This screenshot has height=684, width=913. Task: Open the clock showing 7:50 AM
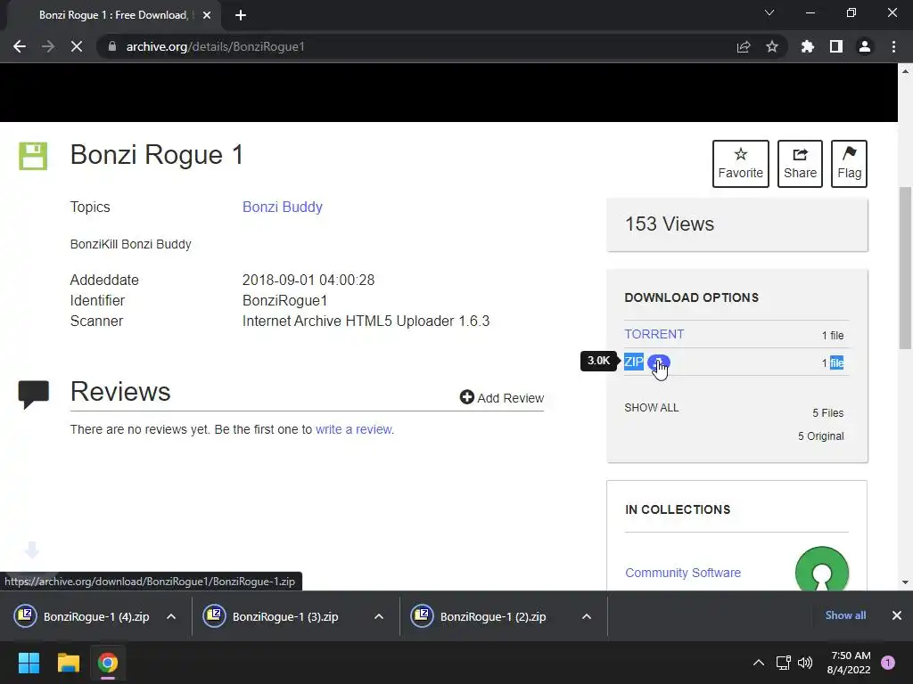tap(849, 663)
